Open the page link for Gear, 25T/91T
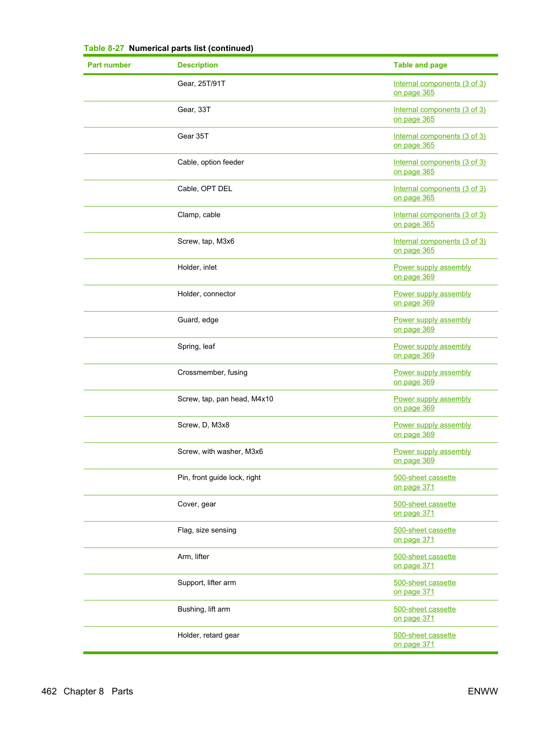Viewport: 548px width, 730px height. point(439,88)
